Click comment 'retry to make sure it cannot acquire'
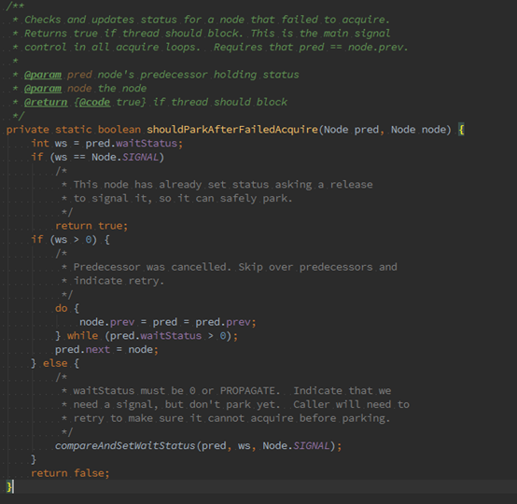 click(x=183, y=418)
